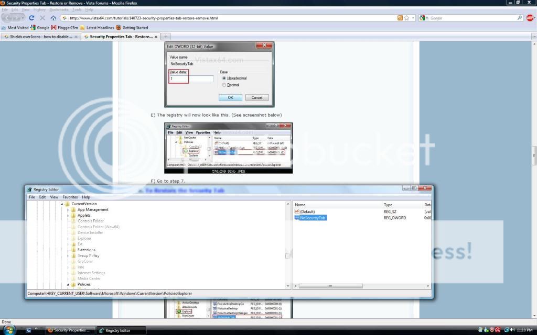Select the Decimal base radio button

coord(224,85)
